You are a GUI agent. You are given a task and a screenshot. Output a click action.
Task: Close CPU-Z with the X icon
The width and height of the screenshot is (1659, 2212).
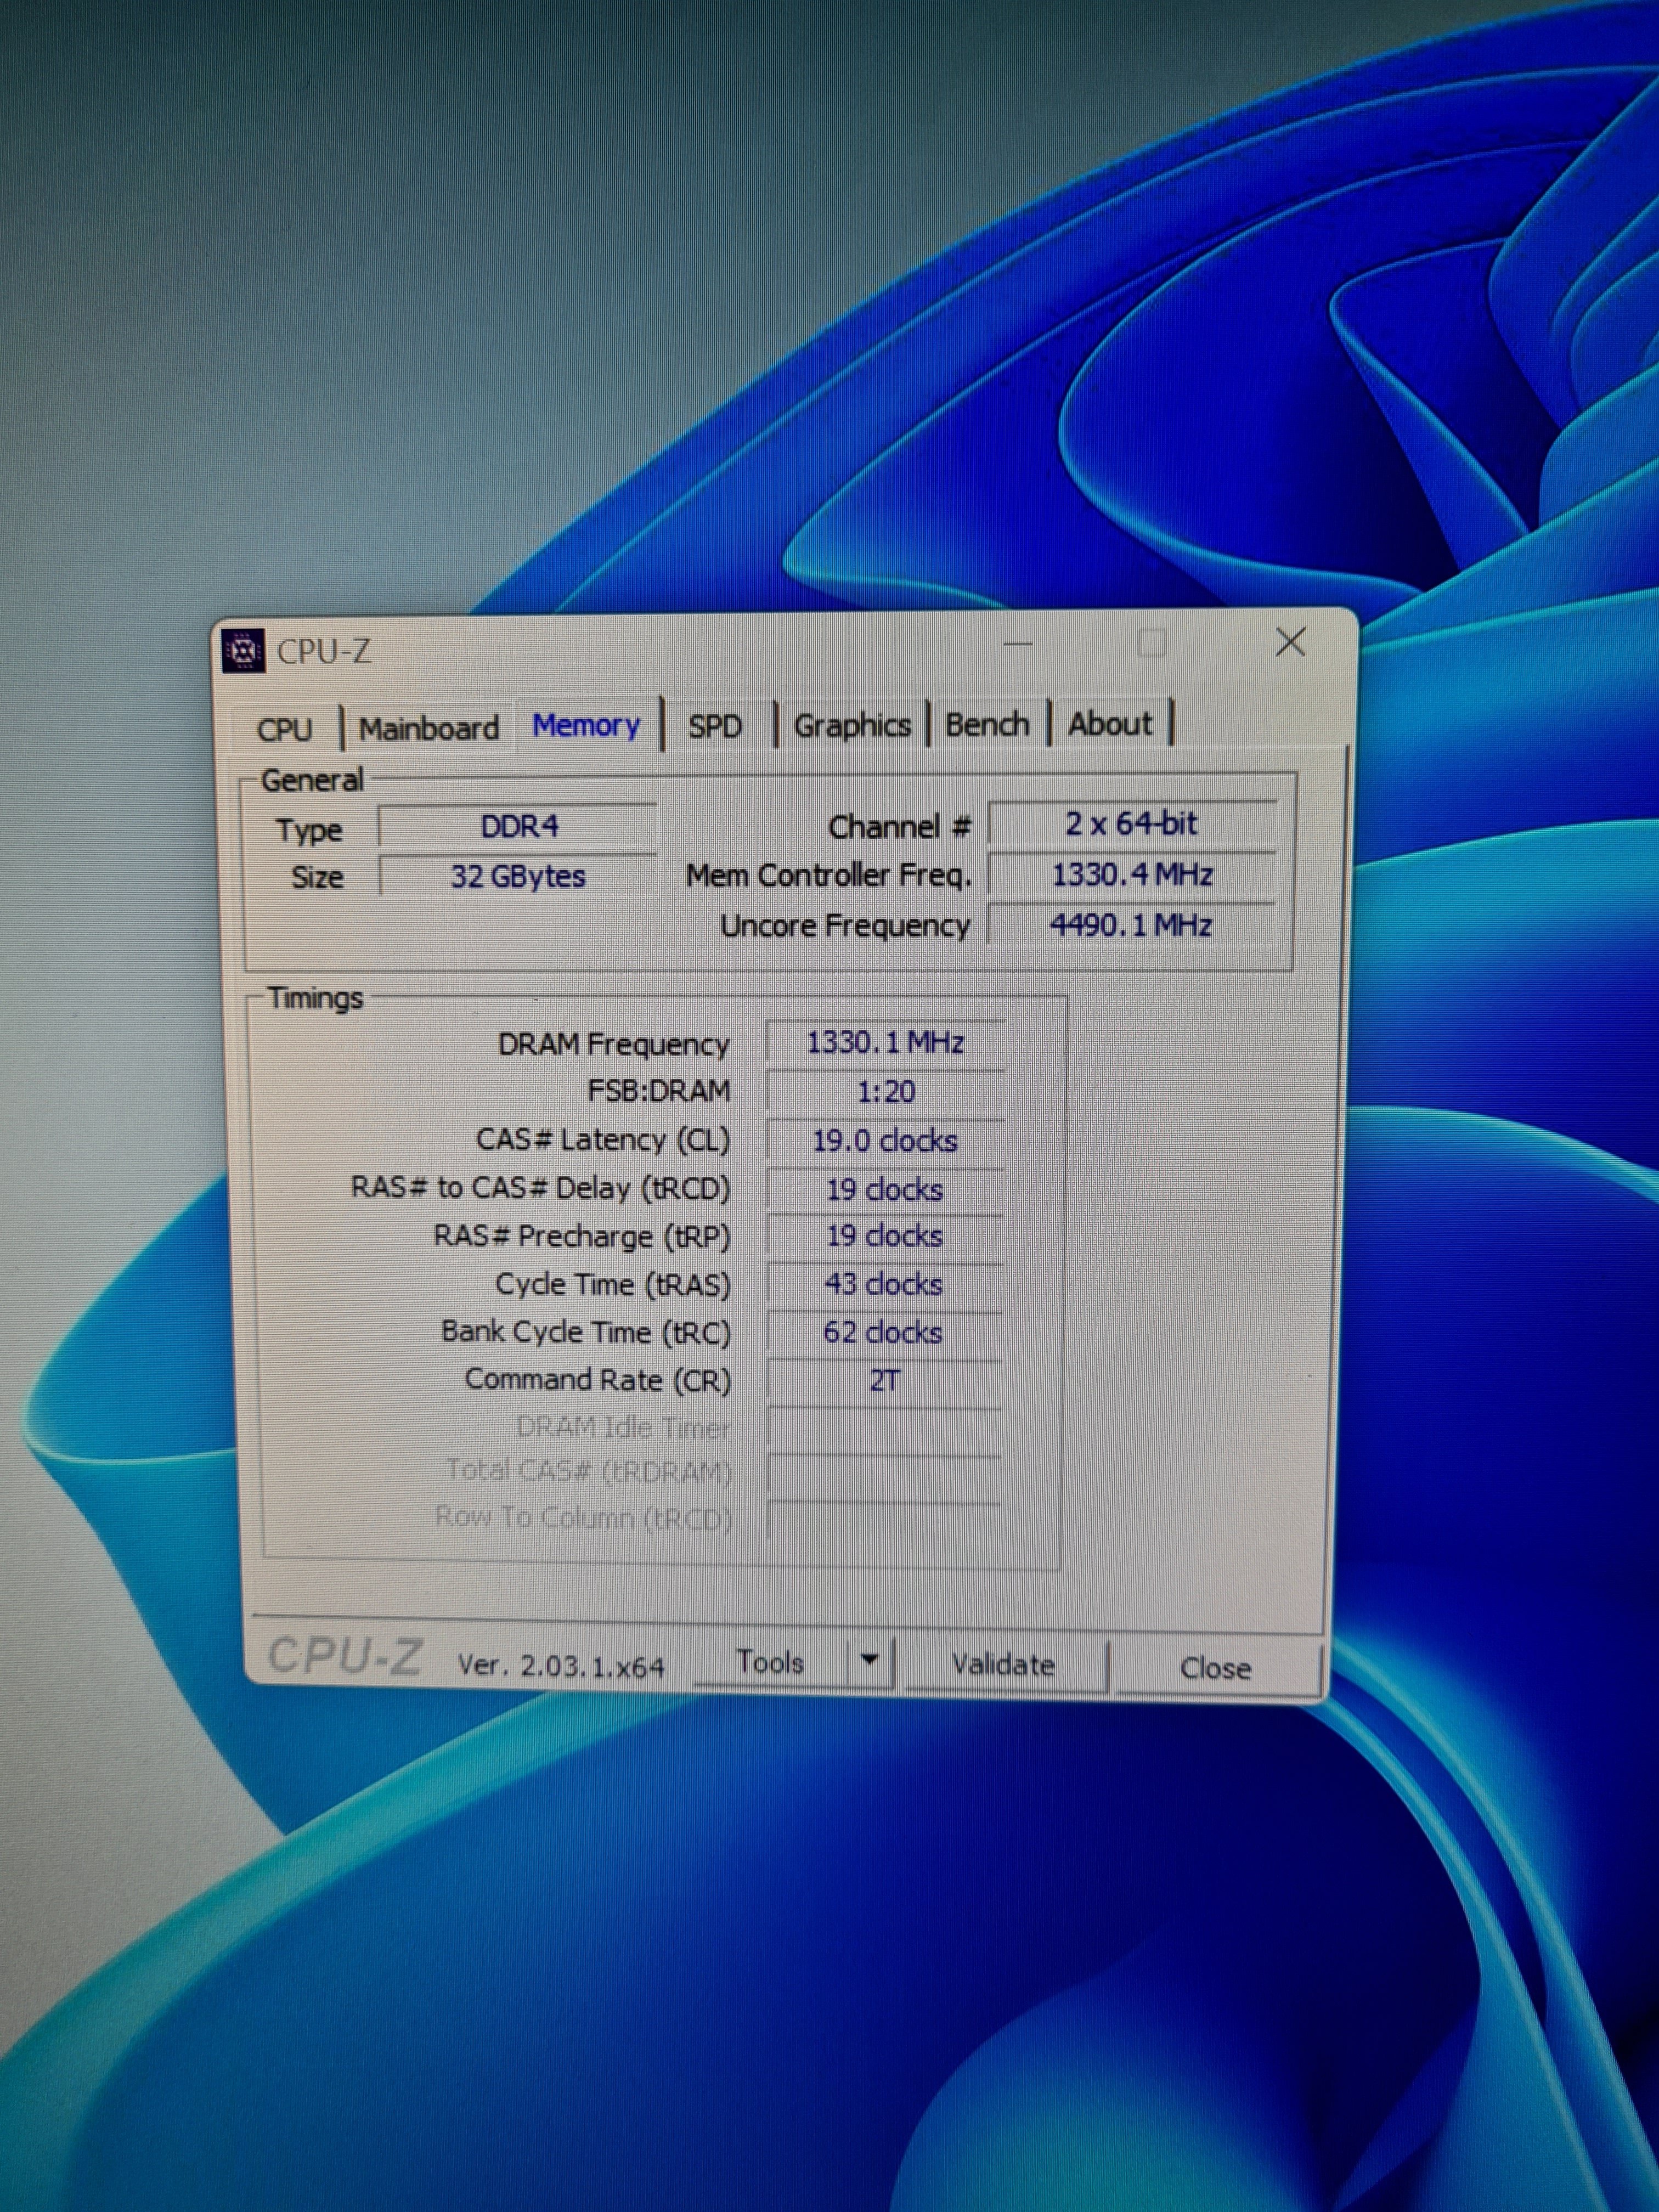1290,643
